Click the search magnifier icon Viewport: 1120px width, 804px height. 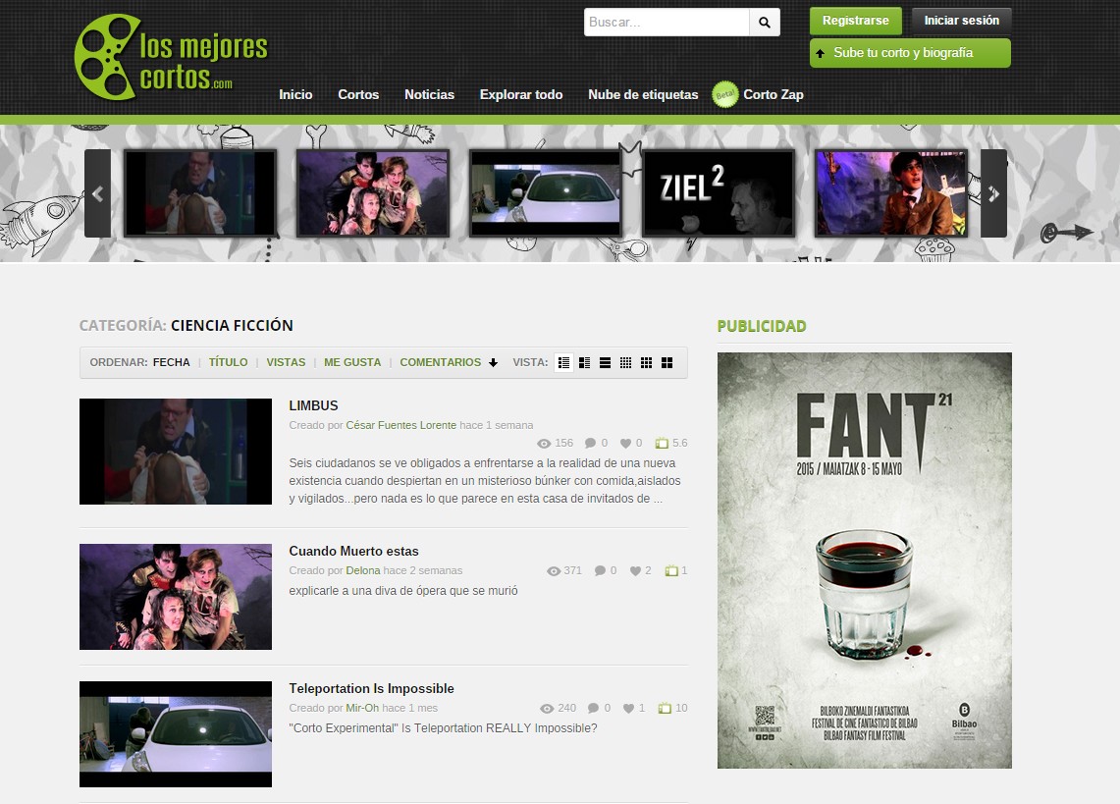coord(765,22)
